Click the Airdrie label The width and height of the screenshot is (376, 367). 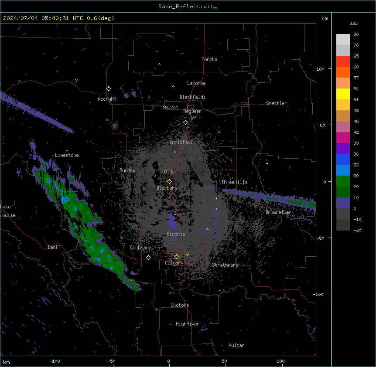[x=176, y=234]
